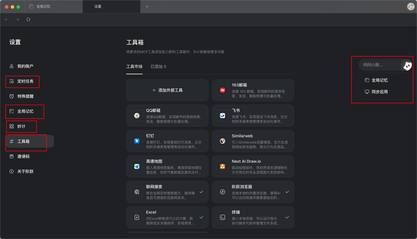Click the reload page icon
Viewport: 417px width, 239px height.
[x=28, y=20]
